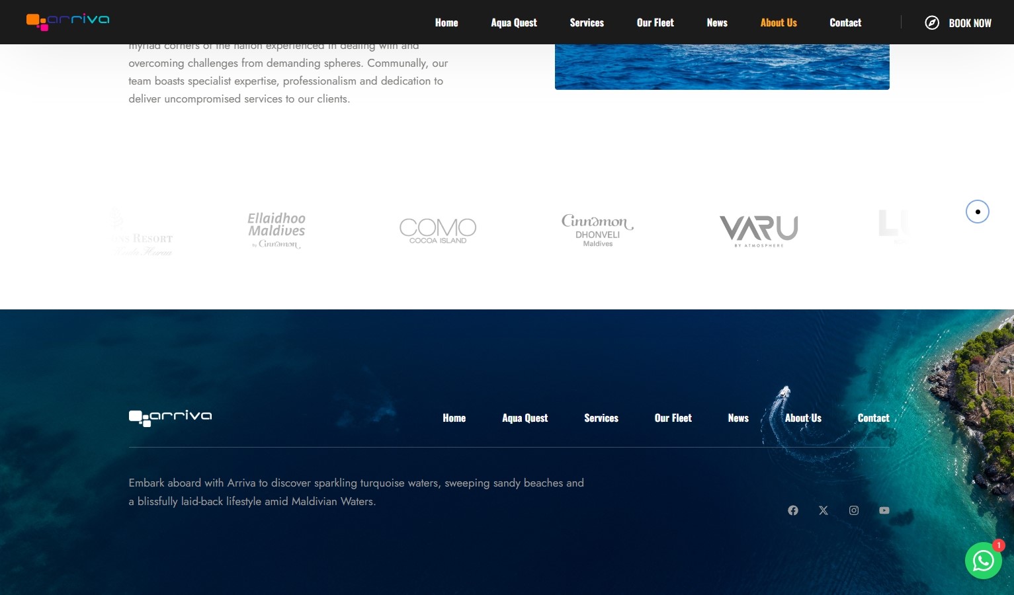Open the News link in the footer

738,418
